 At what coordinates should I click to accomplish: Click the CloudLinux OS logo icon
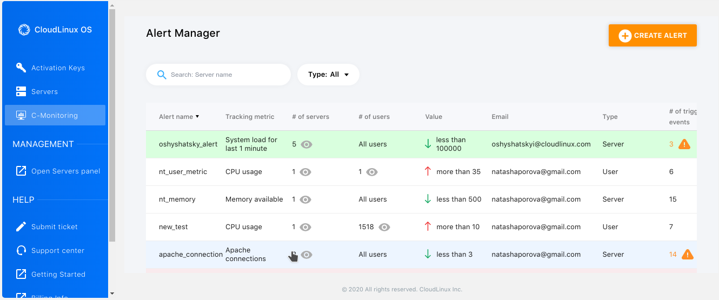click(x=24, y=30)
